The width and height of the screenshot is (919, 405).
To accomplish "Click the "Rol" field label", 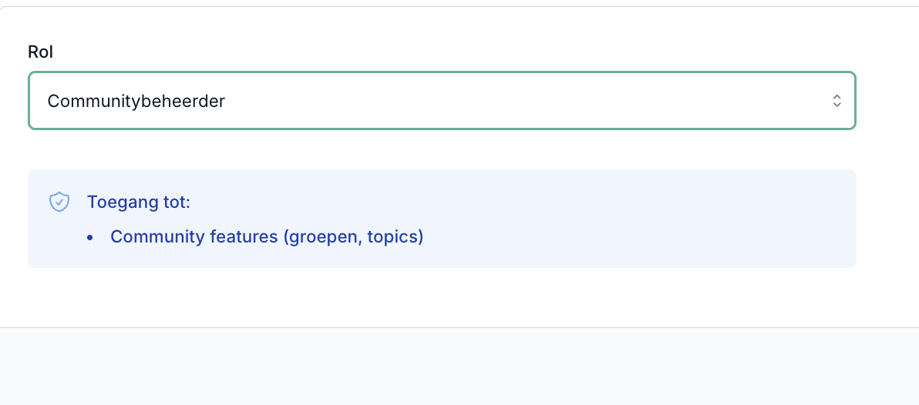I will coord(40,52).
